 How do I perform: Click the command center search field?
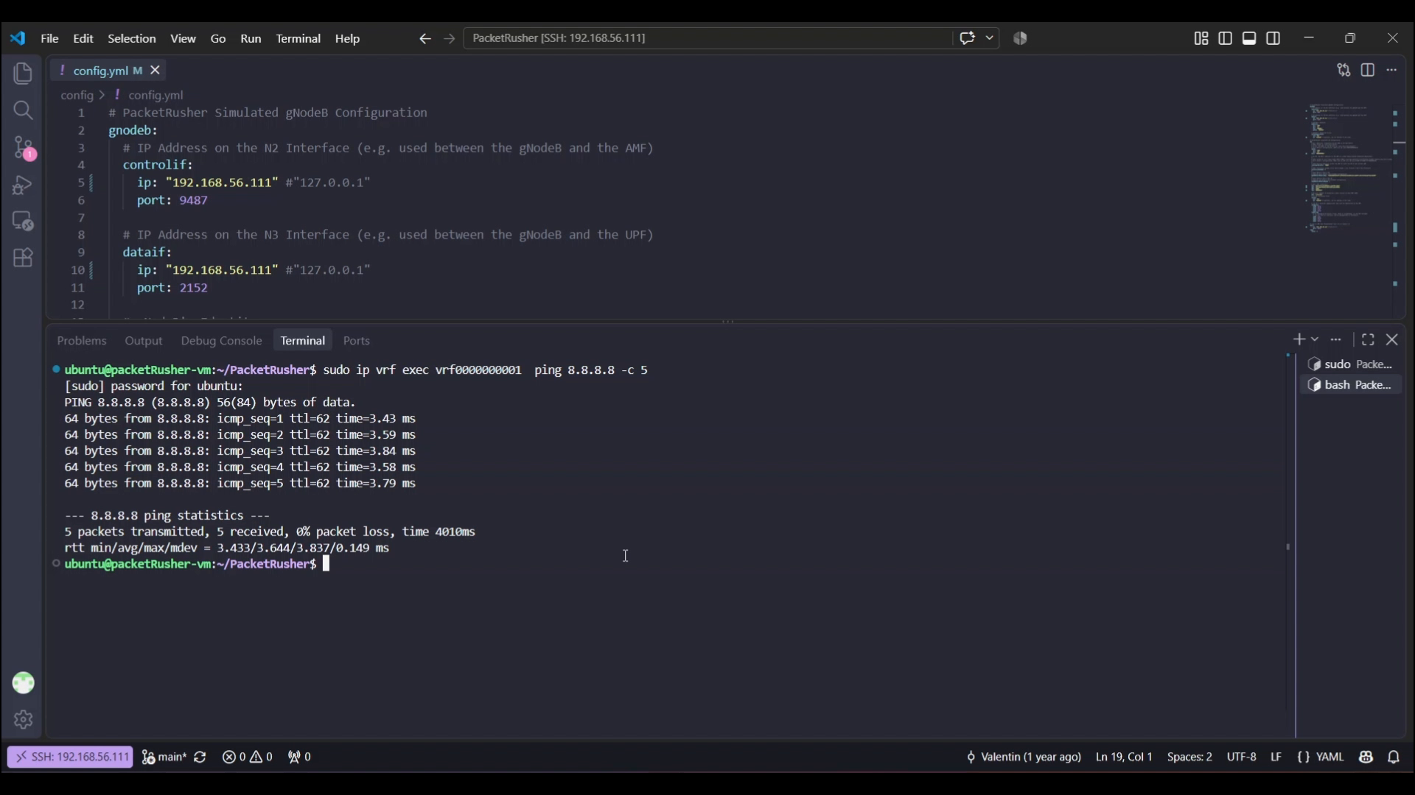click(708, 38)
